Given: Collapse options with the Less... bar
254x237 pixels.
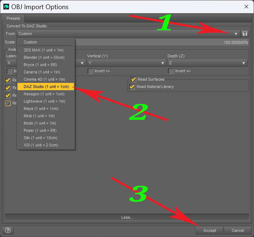Looking at the screenshot, I should (127, 217).
